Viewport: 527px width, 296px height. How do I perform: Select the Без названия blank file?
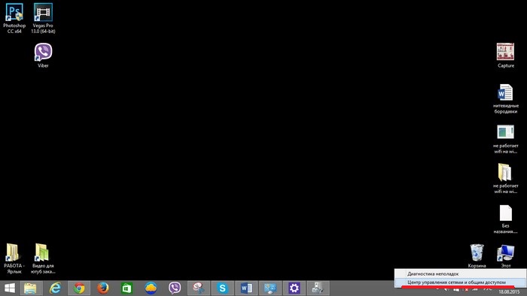505,219
